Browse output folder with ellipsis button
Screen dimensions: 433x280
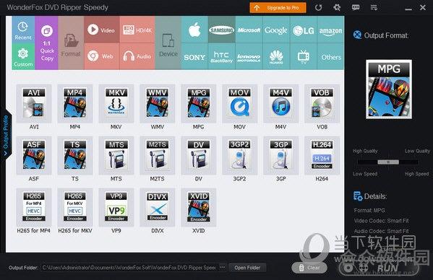(223, 267)
